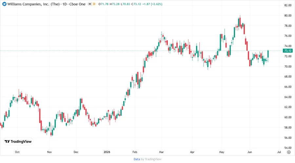Click the Jun label on time axis

(250, 152)
